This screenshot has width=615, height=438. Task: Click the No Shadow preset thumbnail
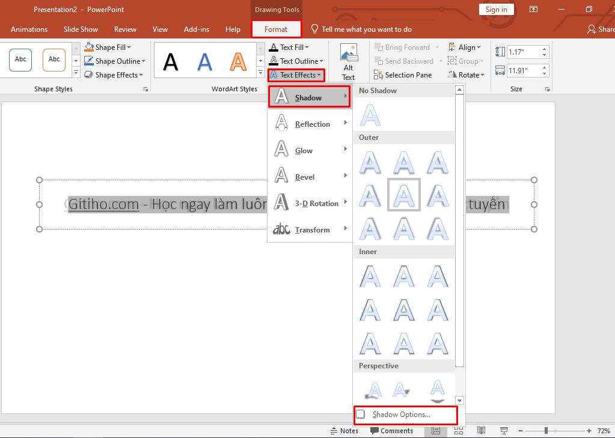pyautogui.click(x=370, y=115)
